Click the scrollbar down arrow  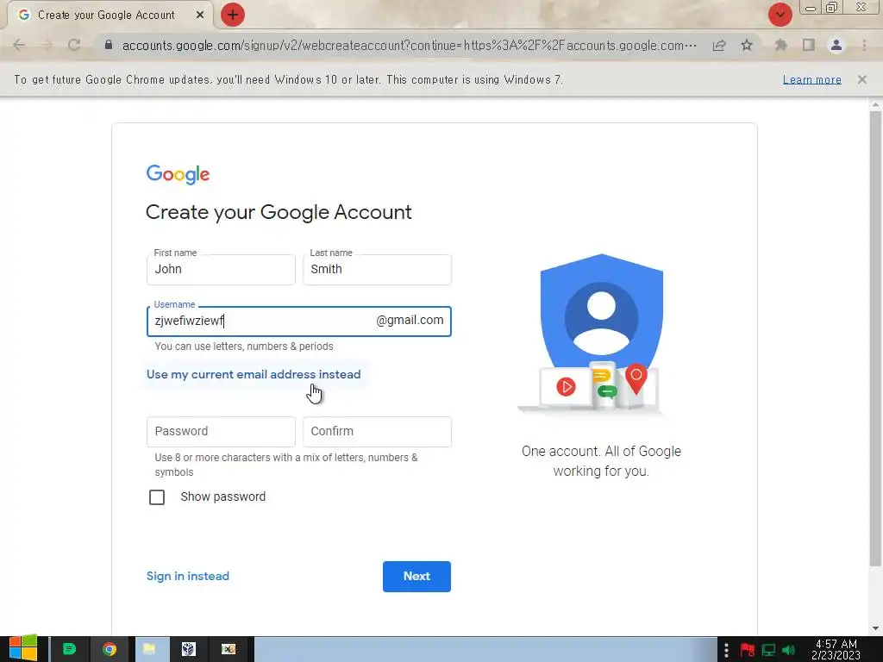pyautogui.click(x=875, y=628)
